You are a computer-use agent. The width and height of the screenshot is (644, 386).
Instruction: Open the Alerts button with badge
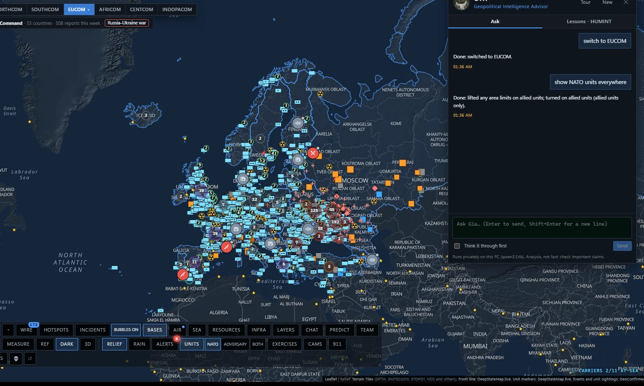165,344
